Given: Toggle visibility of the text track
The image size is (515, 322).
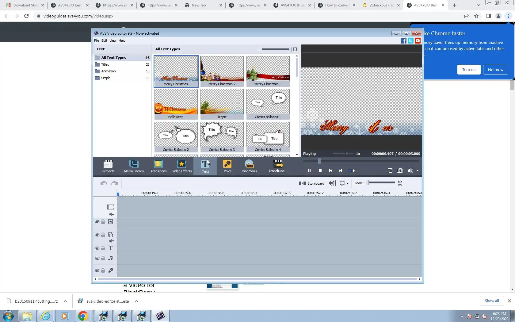Looking at the screenshot, I should click(x=97, y=248).
